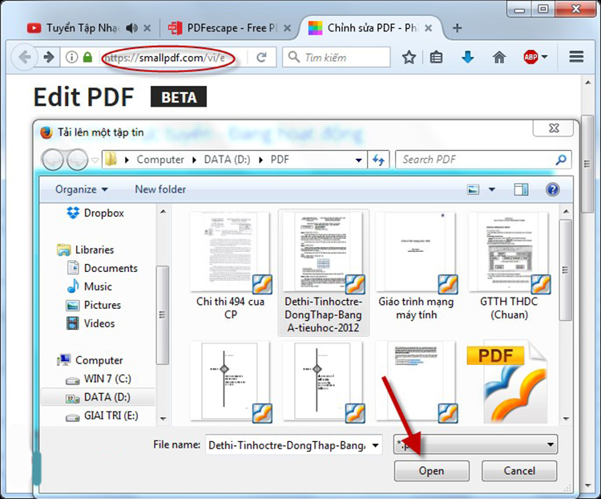Open Pictures library in sidebar
Viewport: 601px width, 499px height.
pyautogui.click(x=94, y=305)
